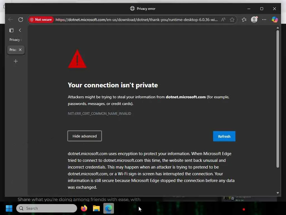The height and width of the screenshot is (215, 286).
Task: Select the first Privacy vertical tab
Action: point(16,40)
